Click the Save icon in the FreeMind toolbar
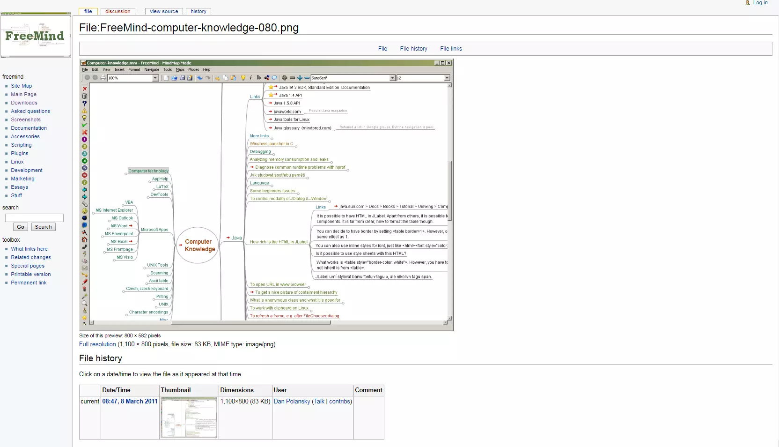Image resolution: width=779 pixels, height=447 pixels. point(183,78)
